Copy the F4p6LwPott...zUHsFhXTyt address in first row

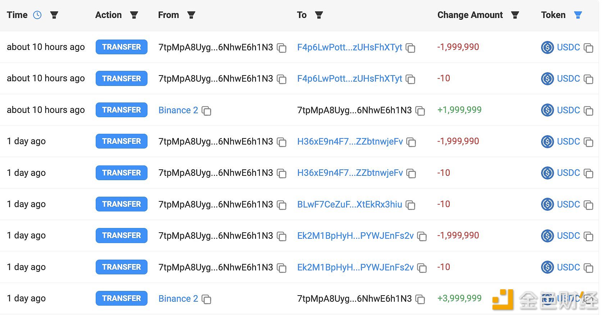[411, 48]
